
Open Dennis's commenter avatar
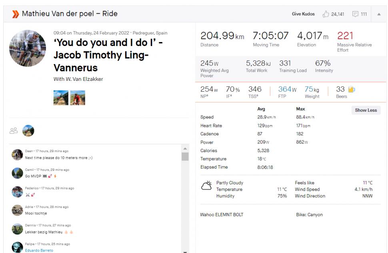click(17, 229)
